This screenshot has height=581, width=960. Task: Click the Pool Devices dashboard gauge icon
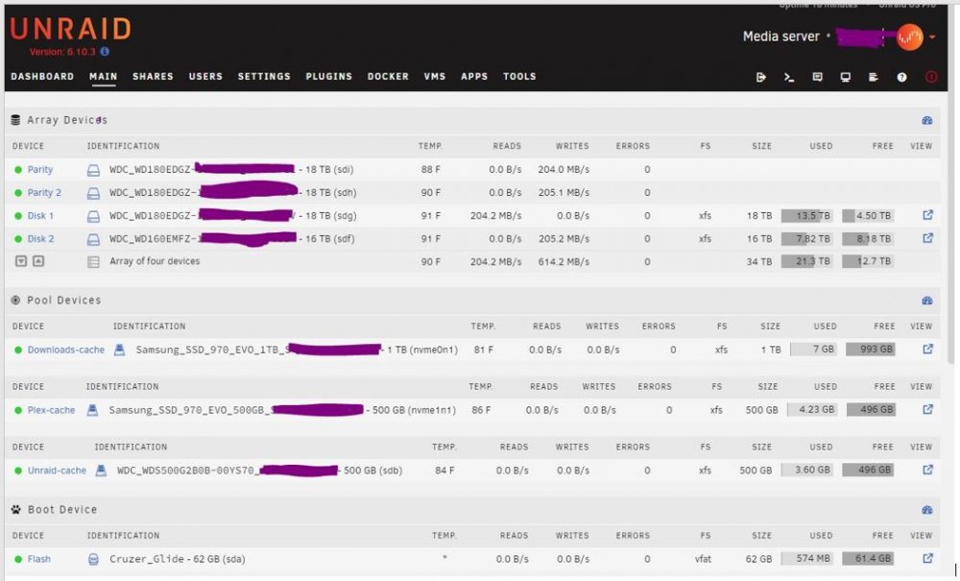(x=927, y=301)
